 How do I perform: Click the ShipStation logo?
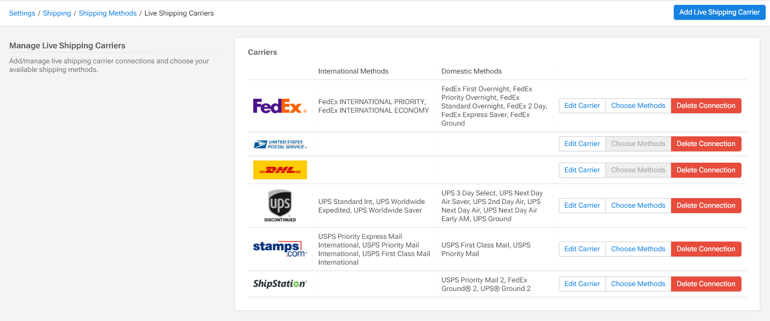[280, 284]
